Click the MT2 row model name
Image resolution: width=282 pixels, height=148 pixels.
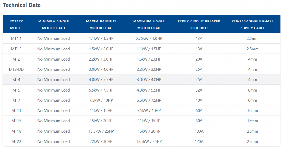pyautogui.click(x=16, y=59)
